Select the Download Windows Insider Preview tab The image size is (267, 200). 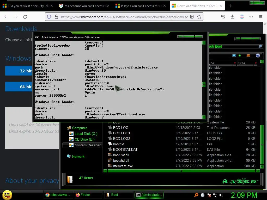click(x=197, y=6)
